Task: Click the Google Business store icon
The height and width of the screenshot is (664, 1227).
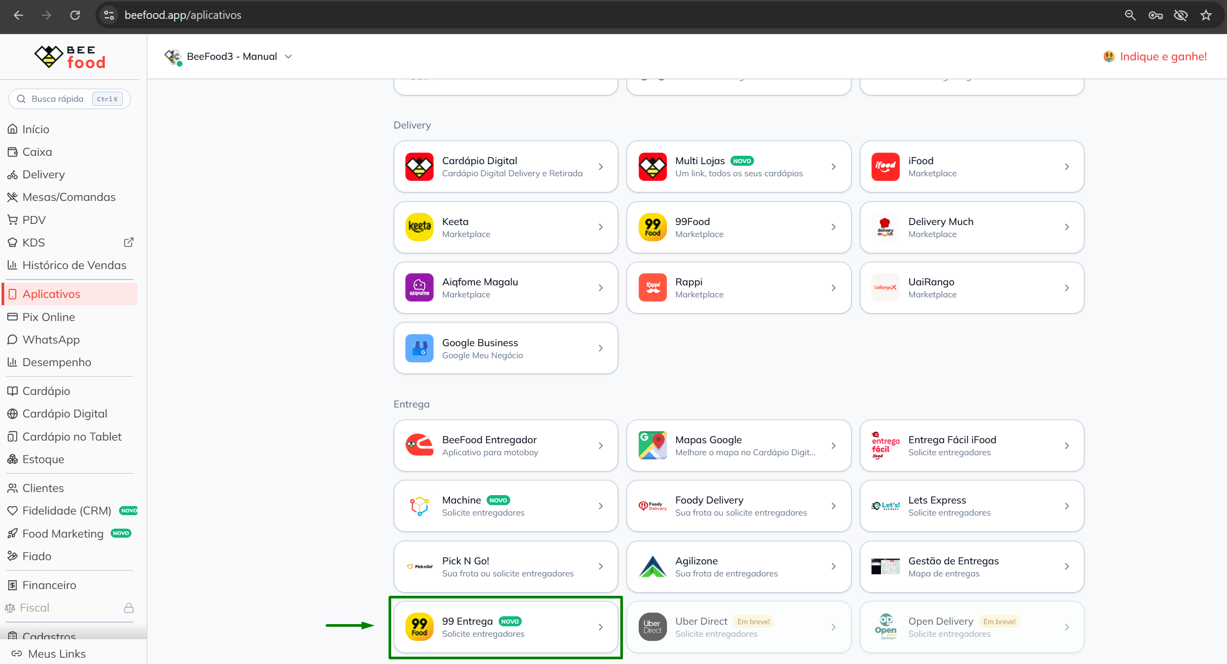Action: tap(419, 348)
